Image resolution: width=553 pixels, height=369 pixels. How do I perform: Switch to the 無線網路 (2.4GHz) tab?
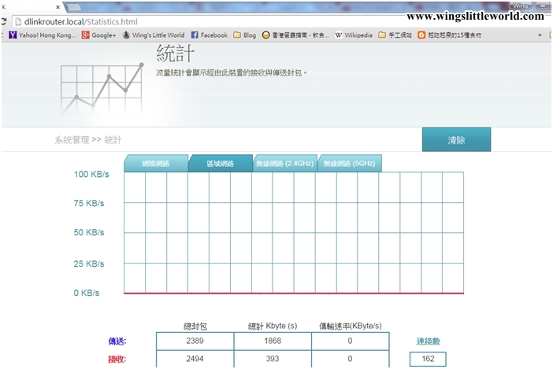click(284, 164)
